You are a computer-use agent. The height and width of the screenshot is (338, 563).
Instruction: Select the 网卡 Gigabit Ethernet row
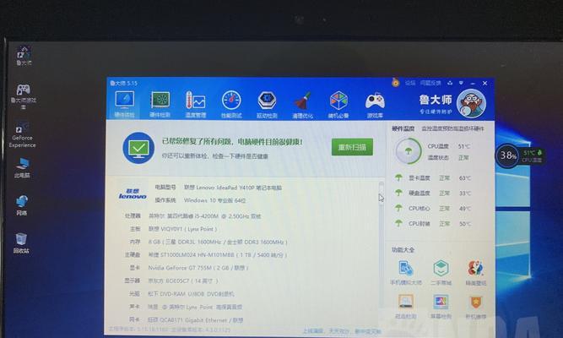pos(187,319)
